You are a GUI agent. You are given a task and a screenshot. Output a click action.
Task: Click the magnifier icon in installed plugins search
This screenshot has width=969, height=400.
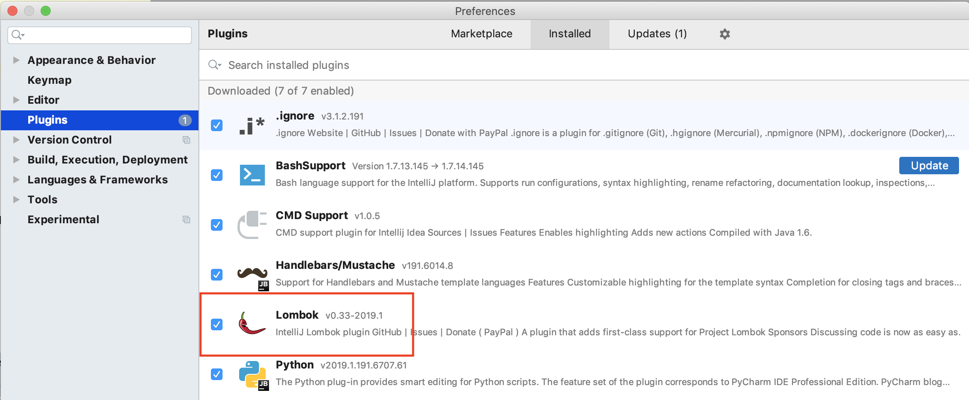(x=215, y=65)
